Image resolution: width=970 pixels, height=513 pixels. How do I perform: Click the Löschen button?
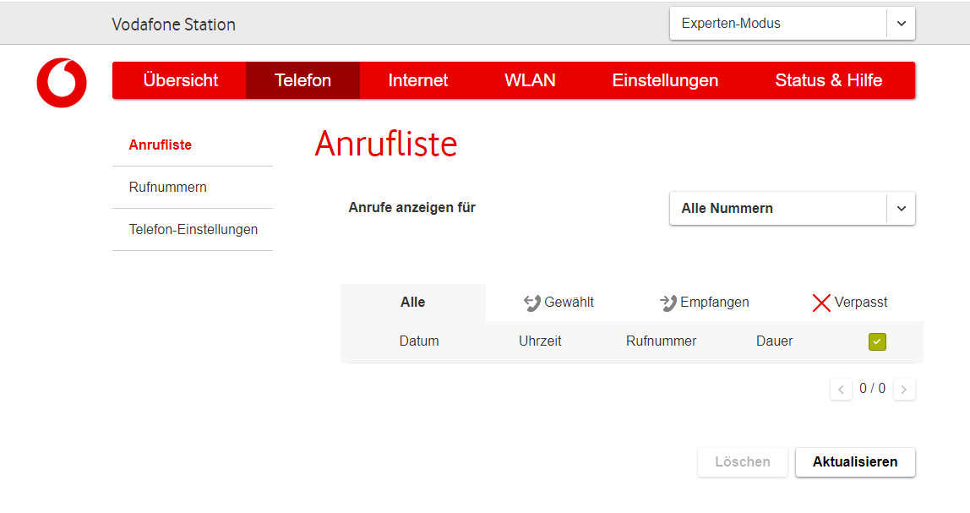pyautogui.click(x=742, y=462)
